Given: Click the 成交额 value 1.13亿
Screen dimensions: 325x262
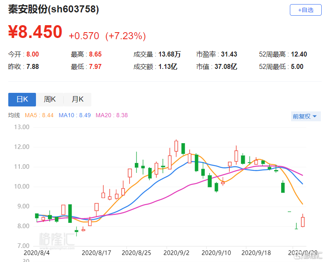Looking at the screenshot, I should (168, 66).
